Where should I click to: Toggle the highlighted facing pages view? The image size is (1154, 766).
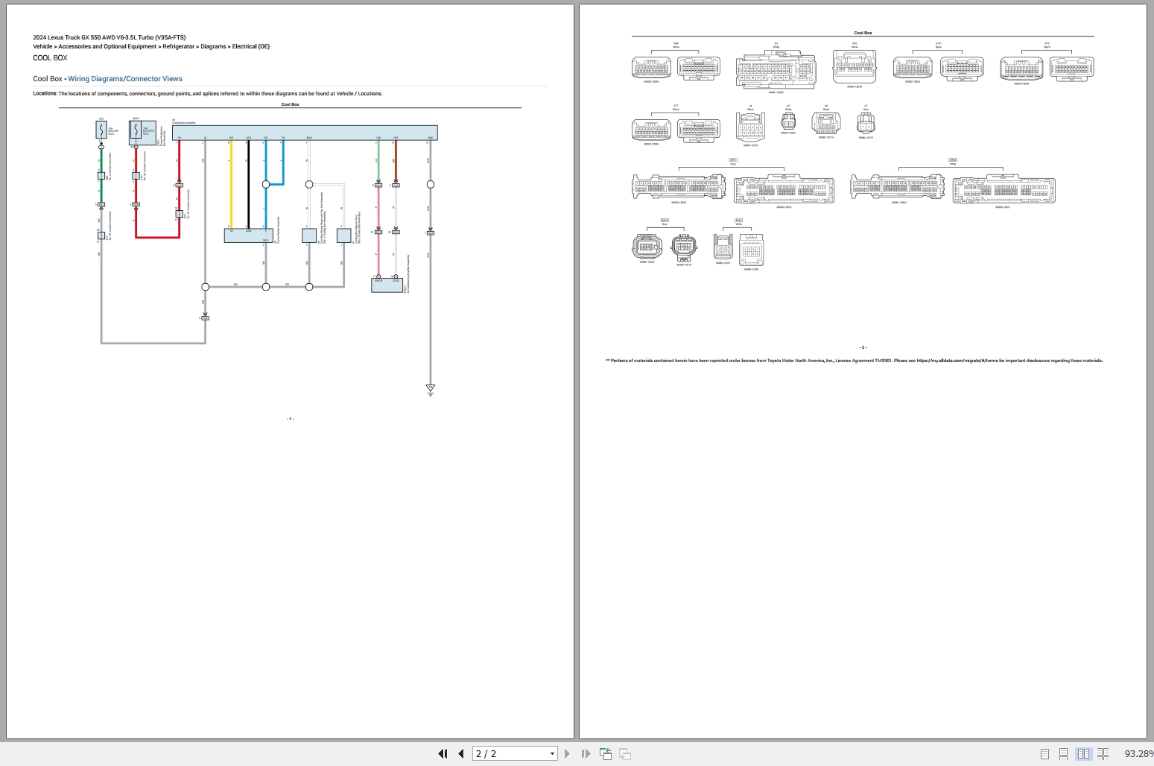(1082, 753)
